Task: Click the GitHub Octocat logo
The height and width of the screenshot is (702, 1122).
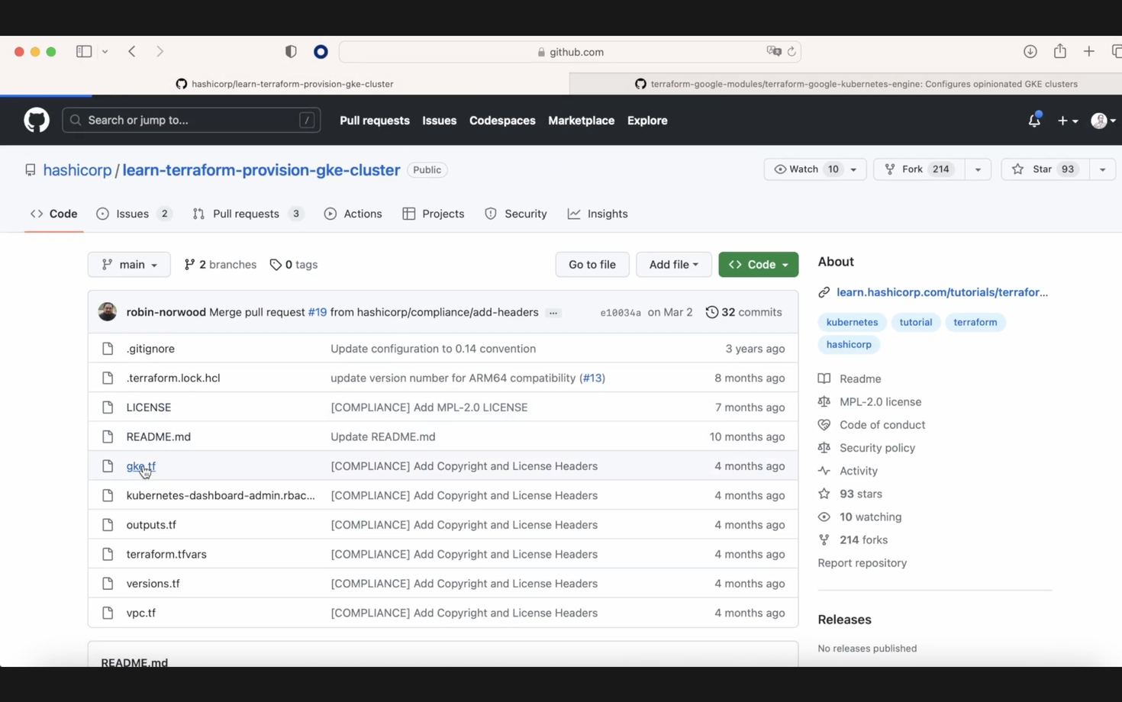Action: pyautogui.click(x=36, y=120)
